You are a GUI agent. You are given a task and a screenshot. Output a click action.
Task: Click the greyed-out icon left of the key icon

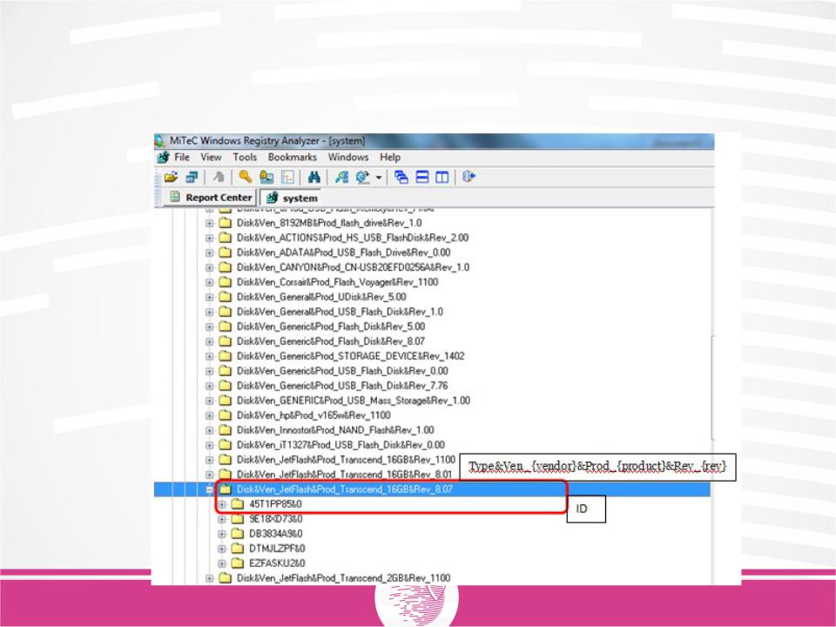point(219,177)
